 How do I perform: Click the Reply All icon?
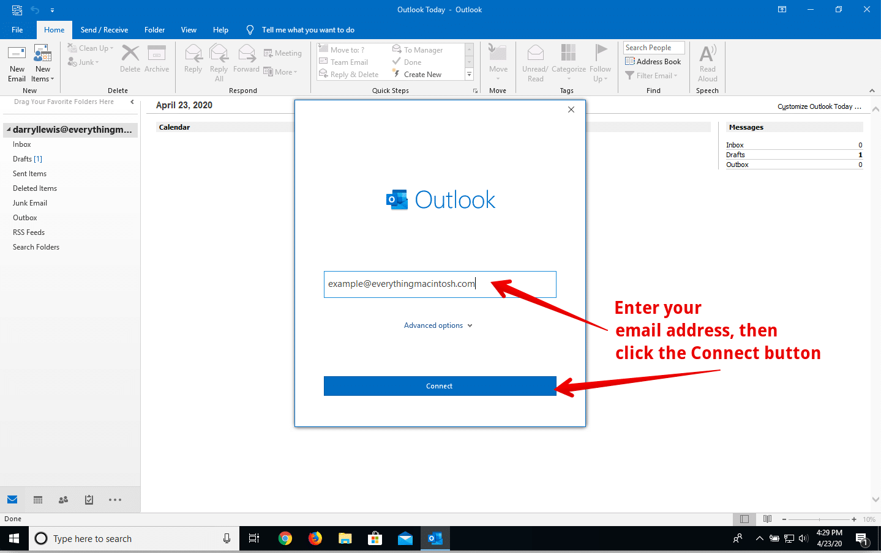pos(219,53)
